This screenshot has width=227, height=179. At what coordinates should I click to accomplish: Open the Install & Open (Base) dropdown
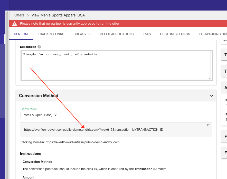coord(41,115)
